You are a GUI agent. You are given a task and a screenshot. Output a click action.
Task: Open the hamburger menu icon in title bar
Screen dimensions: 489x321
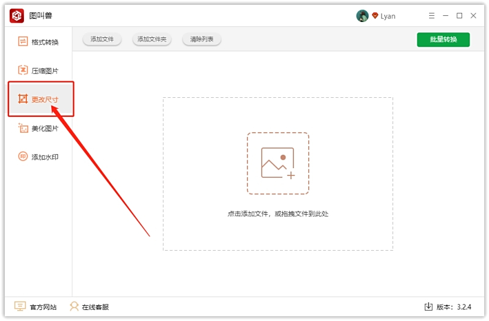432,16
